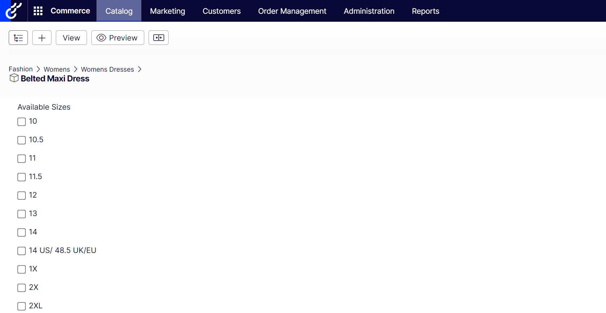Toggle the navigation tree pane icon
The height and width of the screenshot is (313, 606).
coord(18,38)
